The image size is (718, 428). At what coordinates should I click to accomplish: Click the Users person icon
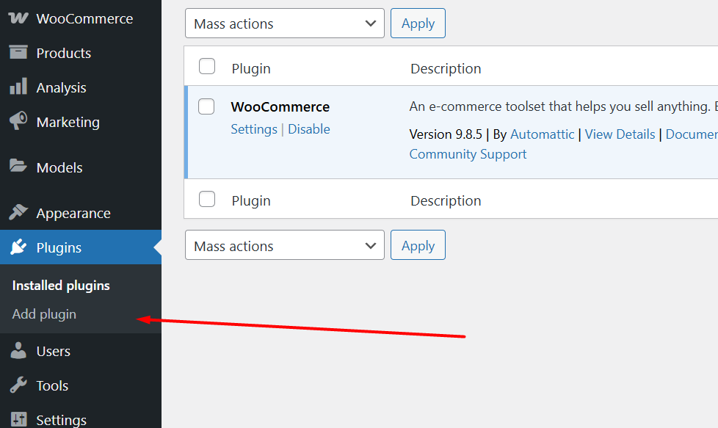(18, 351)
